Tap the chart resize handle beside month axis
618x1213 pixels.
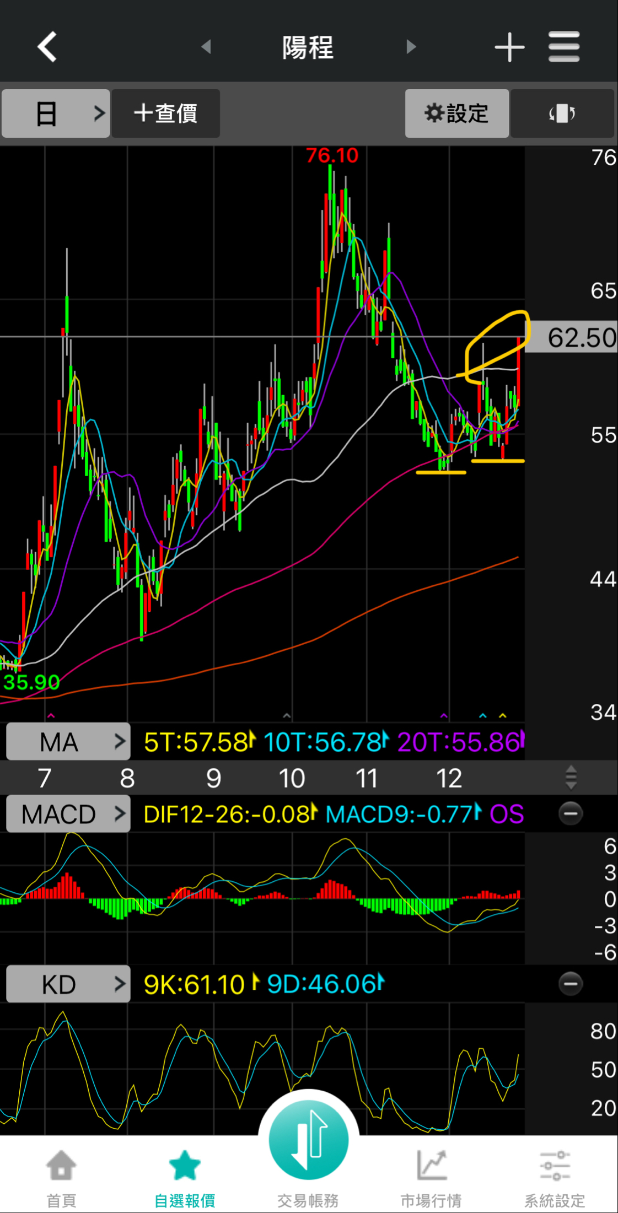[571, 777]
